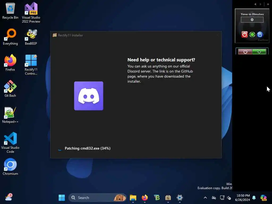Open the Notepad++ desktop shortcut
This screenshot has height=204, width=272.
[10, 115]
